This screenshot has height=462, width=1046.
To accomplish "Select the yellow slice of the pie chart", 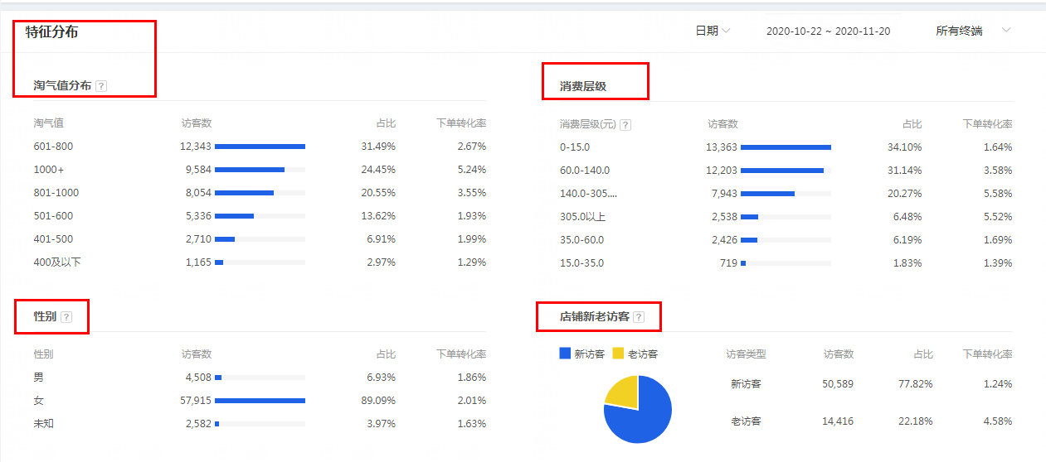I will point(622,392).
